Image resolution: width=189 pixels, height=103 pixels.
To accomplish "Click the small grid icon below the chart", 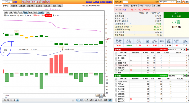I will click(73, 100).
